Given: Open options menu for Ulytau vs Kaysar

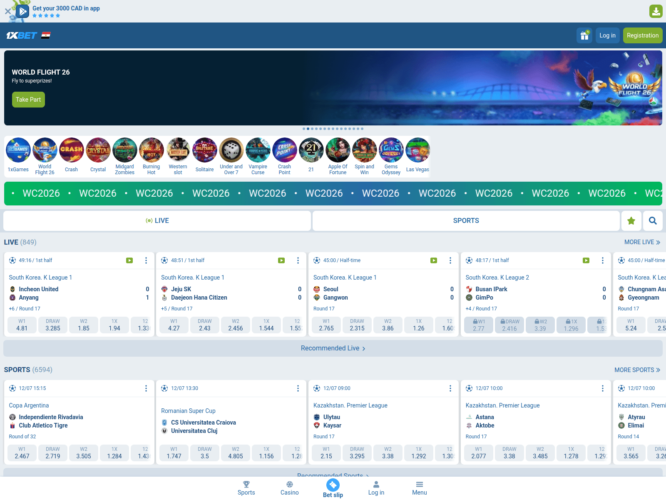Looking at the screenshot, I should (x=450, y=388).
